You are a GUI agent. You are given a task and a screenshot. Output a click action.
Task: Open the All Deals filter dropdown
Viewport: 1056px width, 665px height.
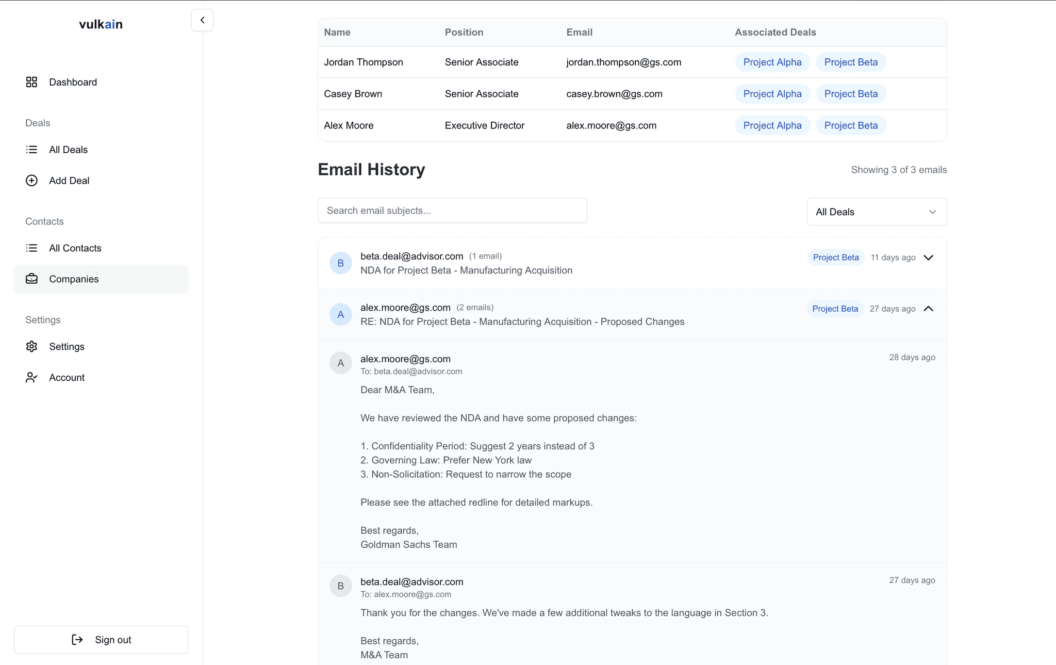pos(877,212)
